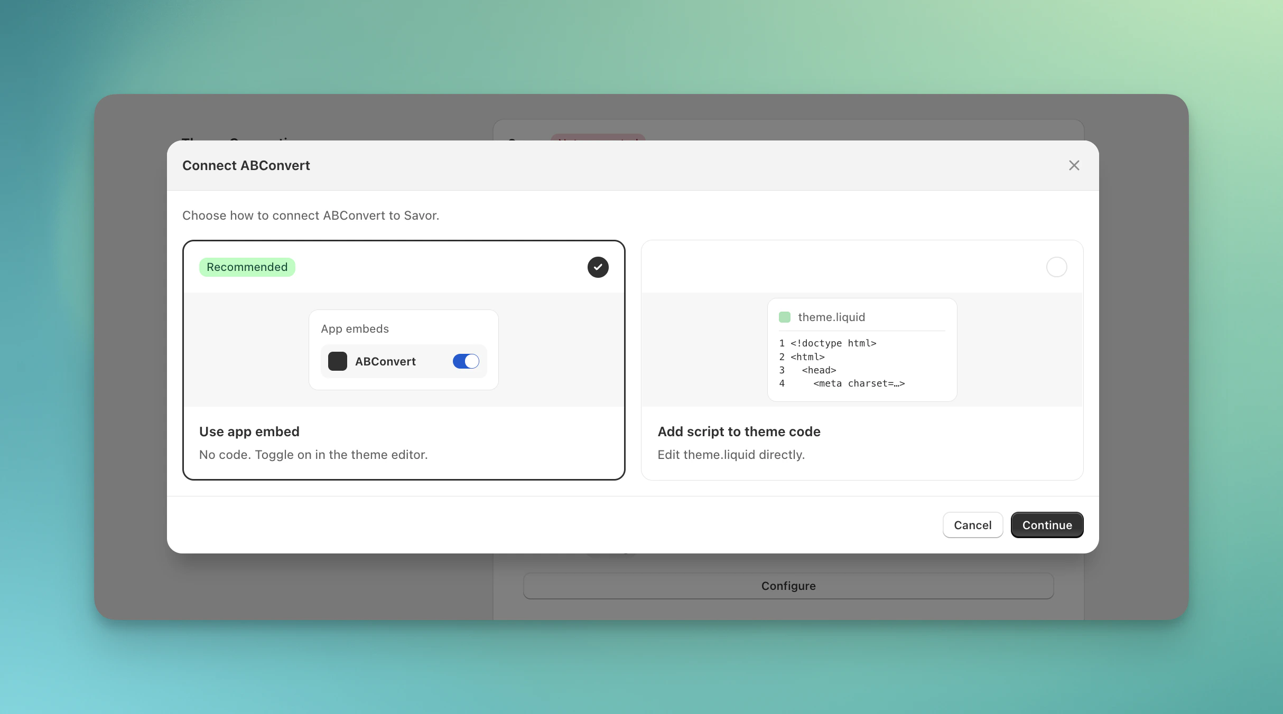Click 'No code. Toggle on in the theme editor.'
Image resolution: width=1283 pixels, height=714 pixels.
pos(313,455)
